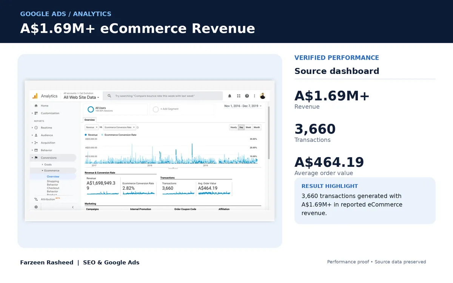Viewport: 453px width, 283px height.
Task: Click the Attribution path icon
Action: (36, 199)
